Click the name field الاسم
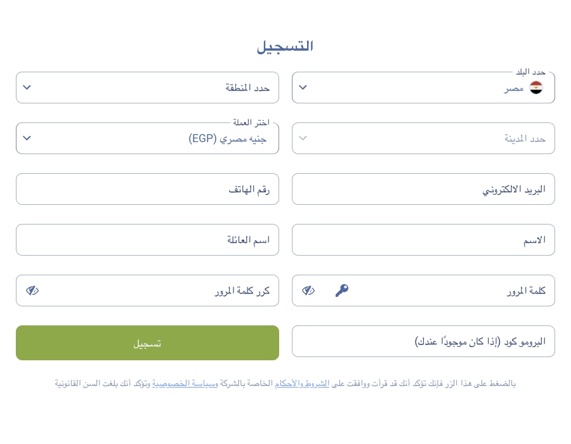This screenshot has width=571, height=444. coord(423,240)
